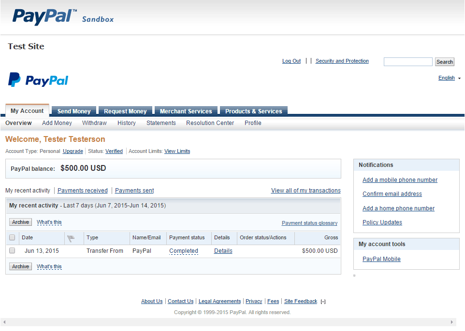The height and width of the screenshot is (331, 465).
Task: Go to Statements in the sub-menu
Action: [x=161, y=123]
